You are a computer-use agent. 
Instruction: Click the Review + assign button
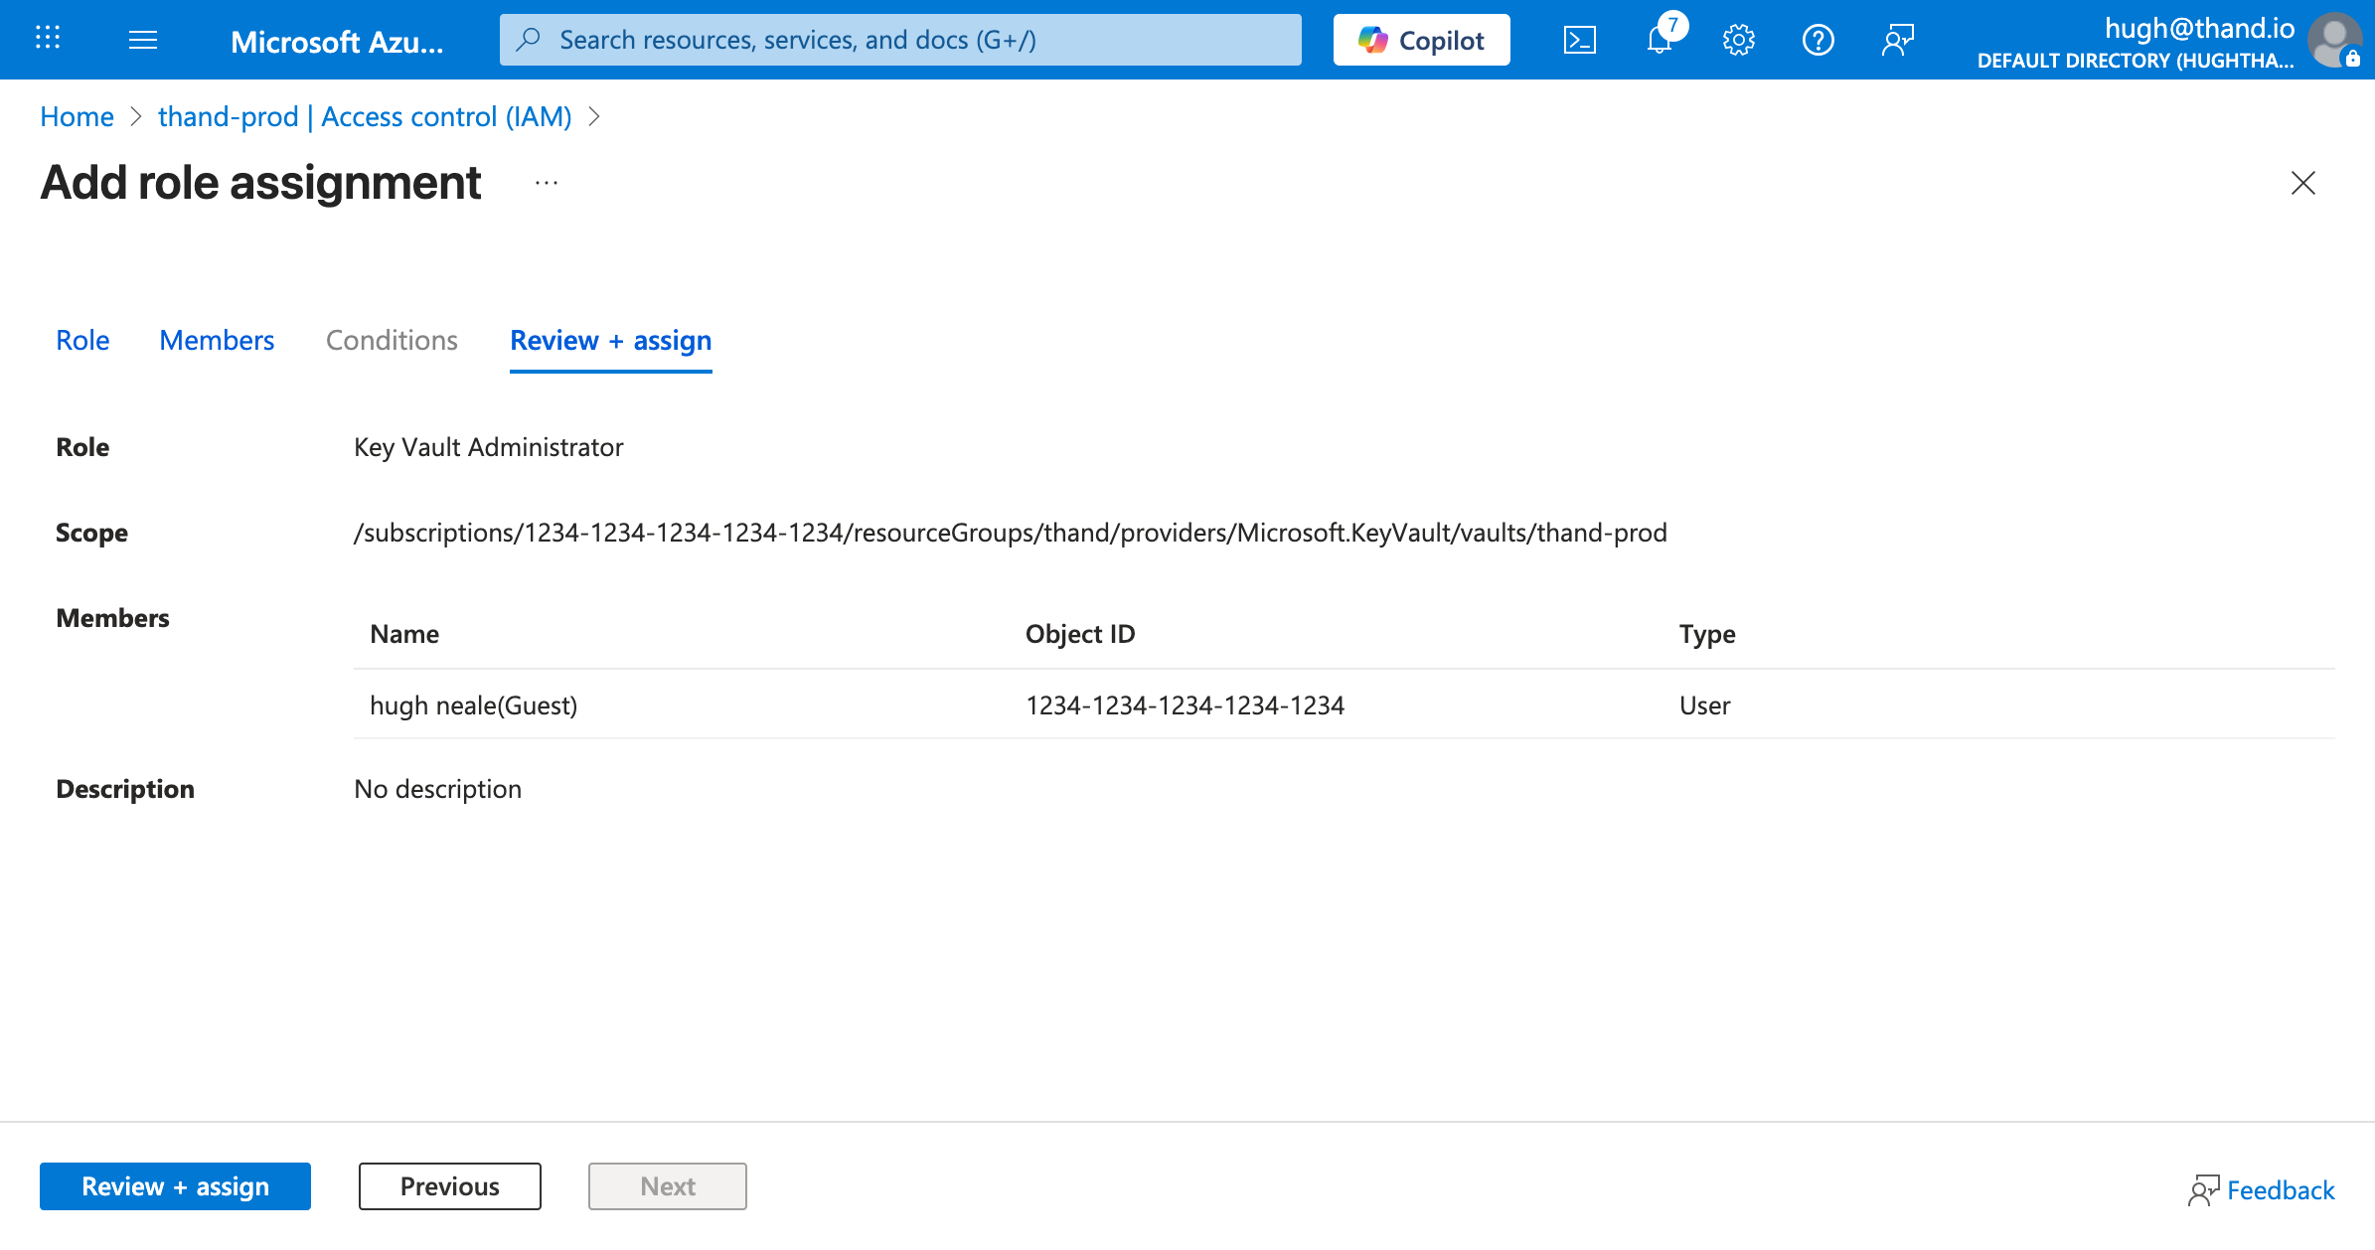(x=174, y=1185)
